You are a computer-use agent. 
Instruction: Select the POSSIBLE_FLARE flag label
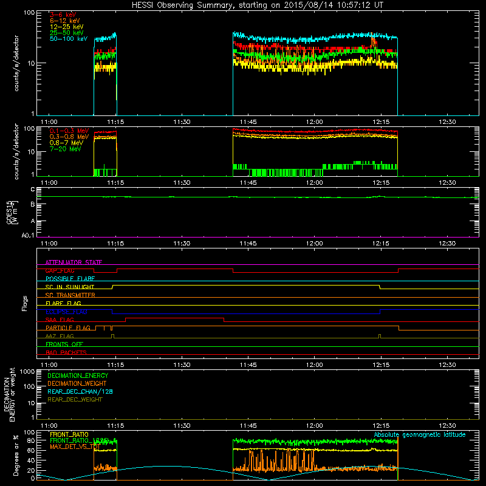coord(70,279)
